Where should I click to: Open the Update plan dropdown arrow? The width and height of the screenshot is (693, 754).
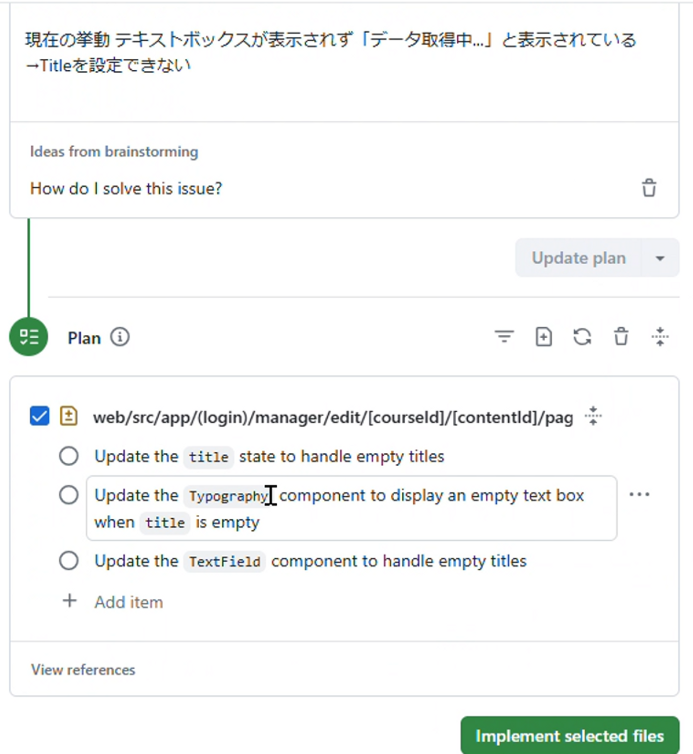pos(660,258)
